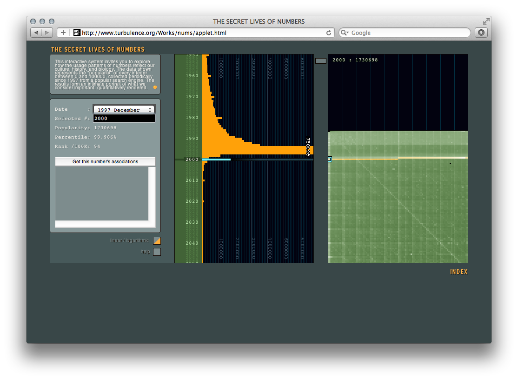The width and height of the screenshot is (518, 380).
Task: Click the URL address bar field
Action: click(200, 33)
